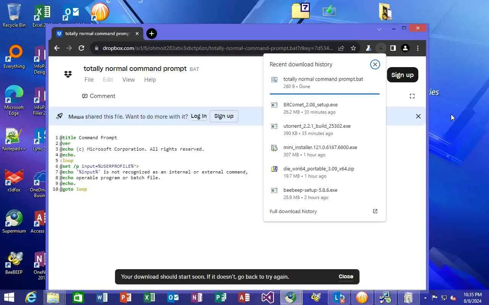This screenshot has height=305, width=489.
Task: Click the Comment button
Action: point(99,96)
